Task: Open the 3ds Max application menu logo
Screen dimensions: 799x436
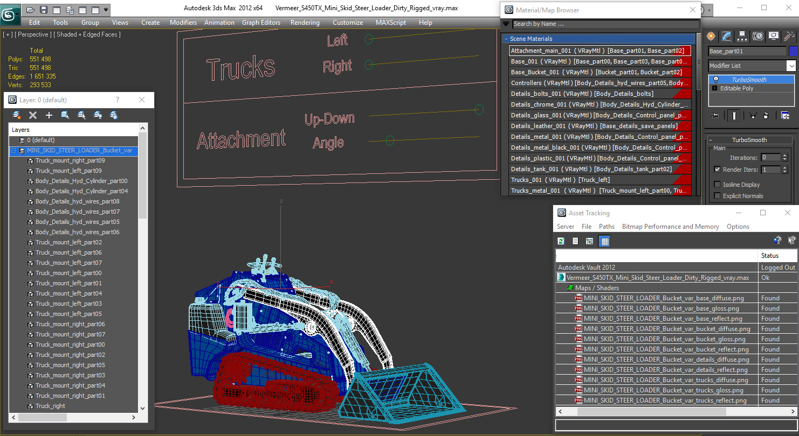Action: click(x=10, y=13)
